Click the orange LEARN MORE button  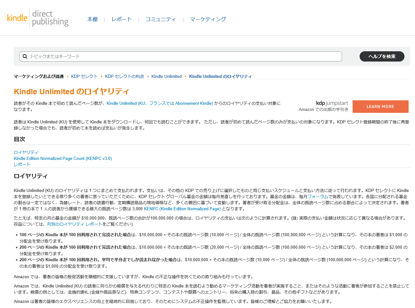[380, 106]
